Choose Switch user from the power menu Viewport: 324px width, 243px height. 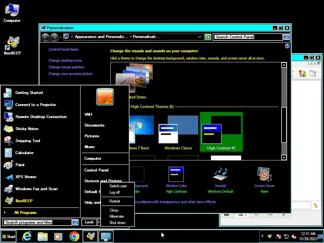pos(118,186)
